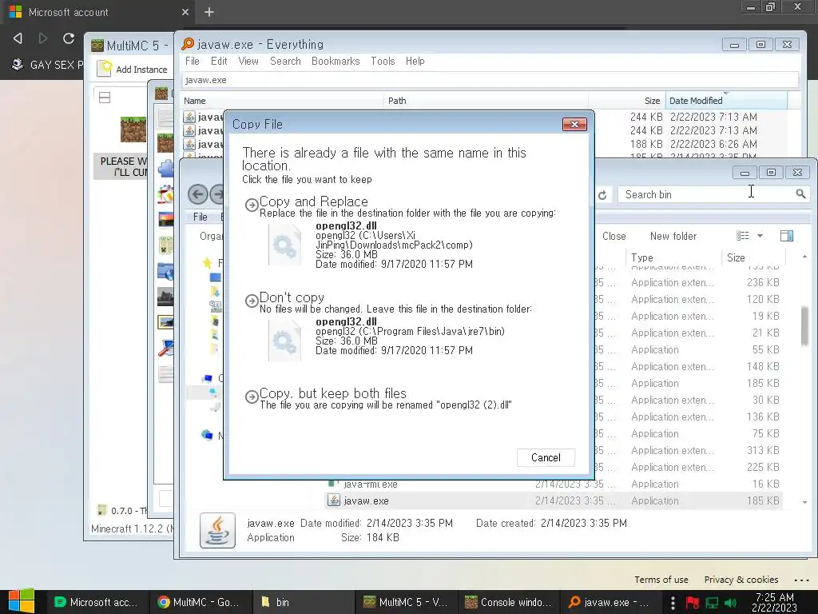Cancel the Copy File dialog
This screenshot has width=818, height=614.
pyautogui.click(x=546, y=458)
